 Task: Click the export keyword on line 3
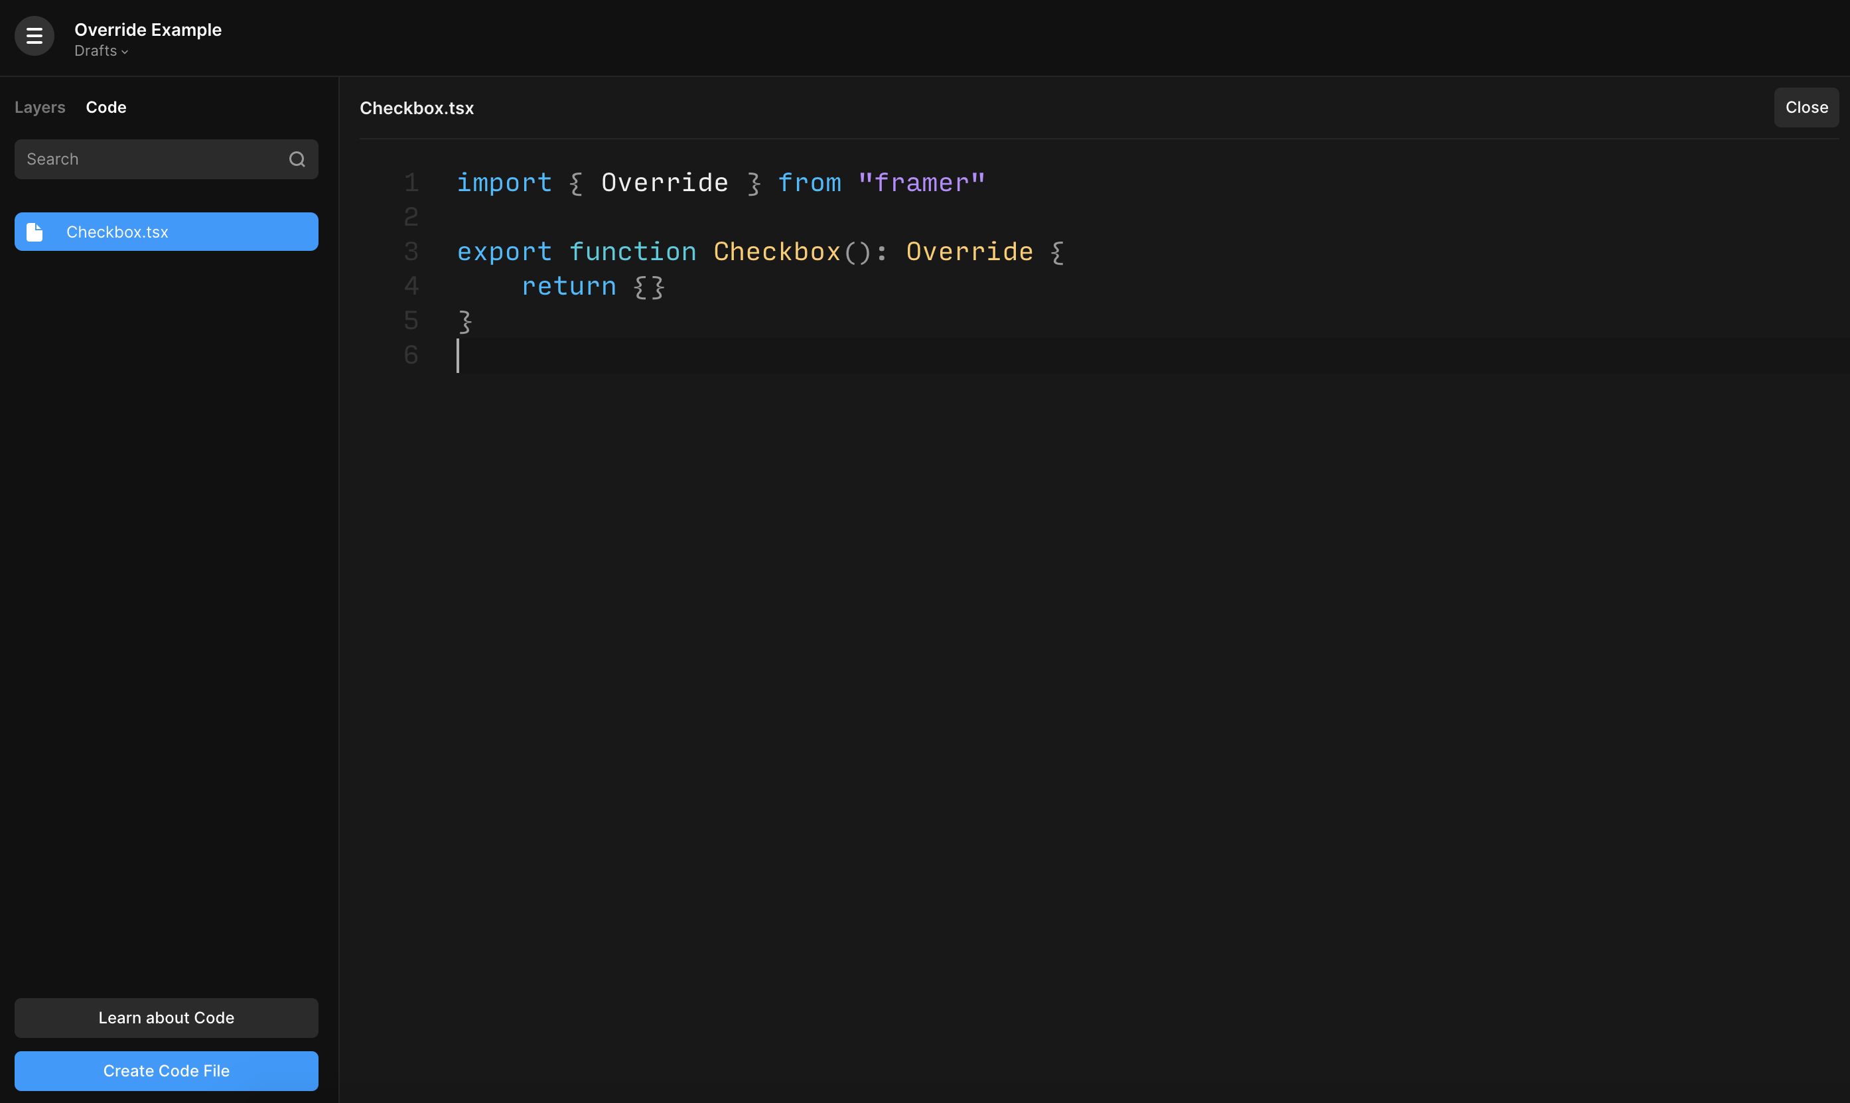(504, 252)
